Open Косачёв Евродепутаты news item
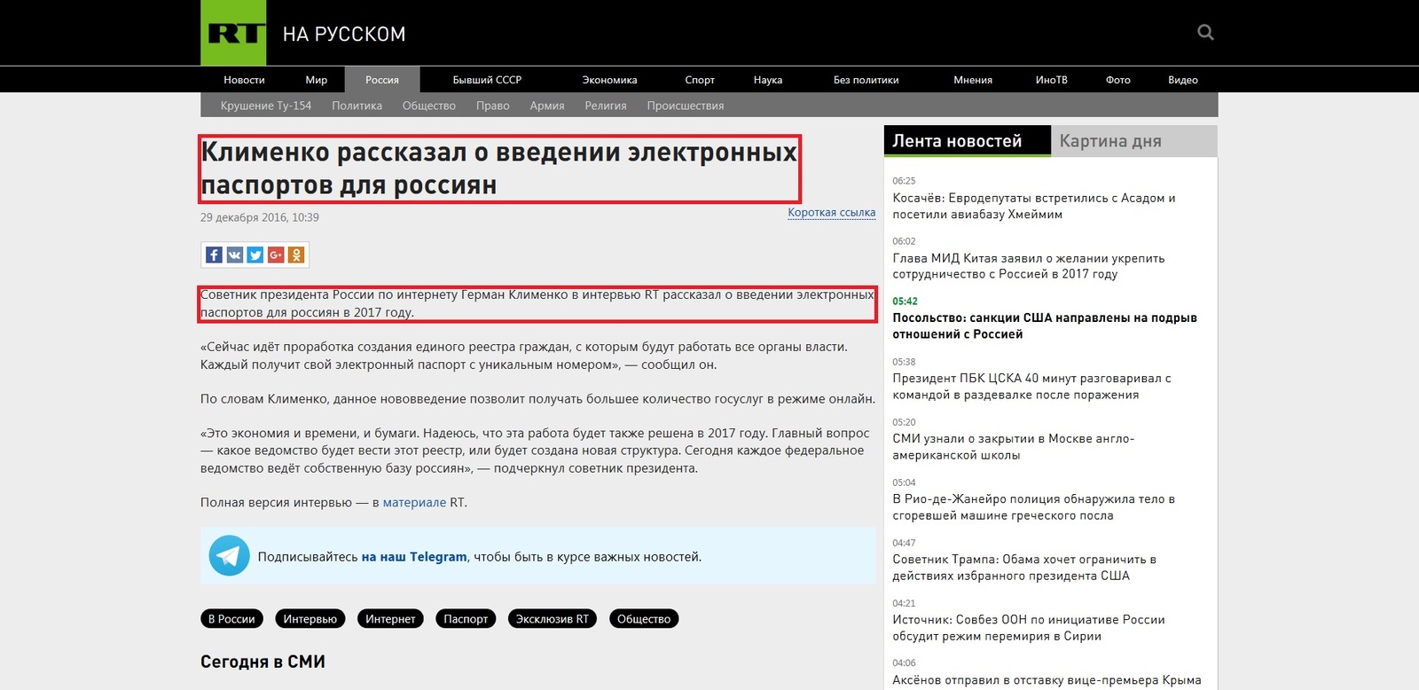Viewport: 1419px width, 690px height. 1034,206
